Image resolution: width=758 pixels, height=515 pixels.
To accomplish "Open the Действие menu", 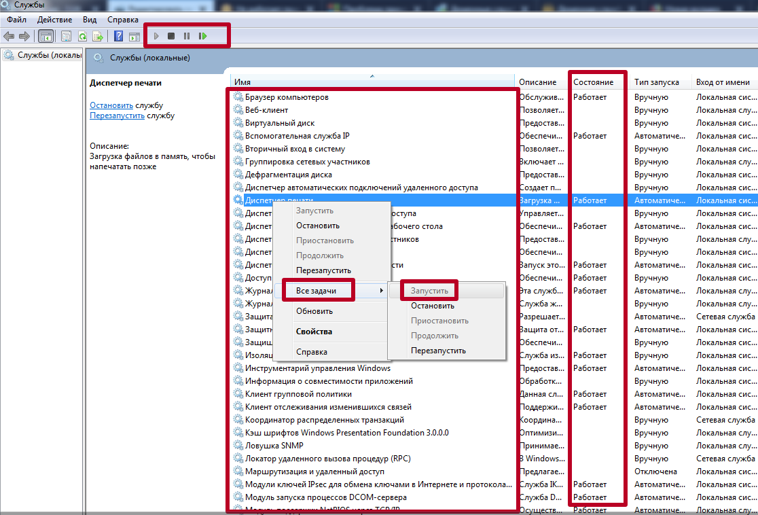I will pos(54,20).
